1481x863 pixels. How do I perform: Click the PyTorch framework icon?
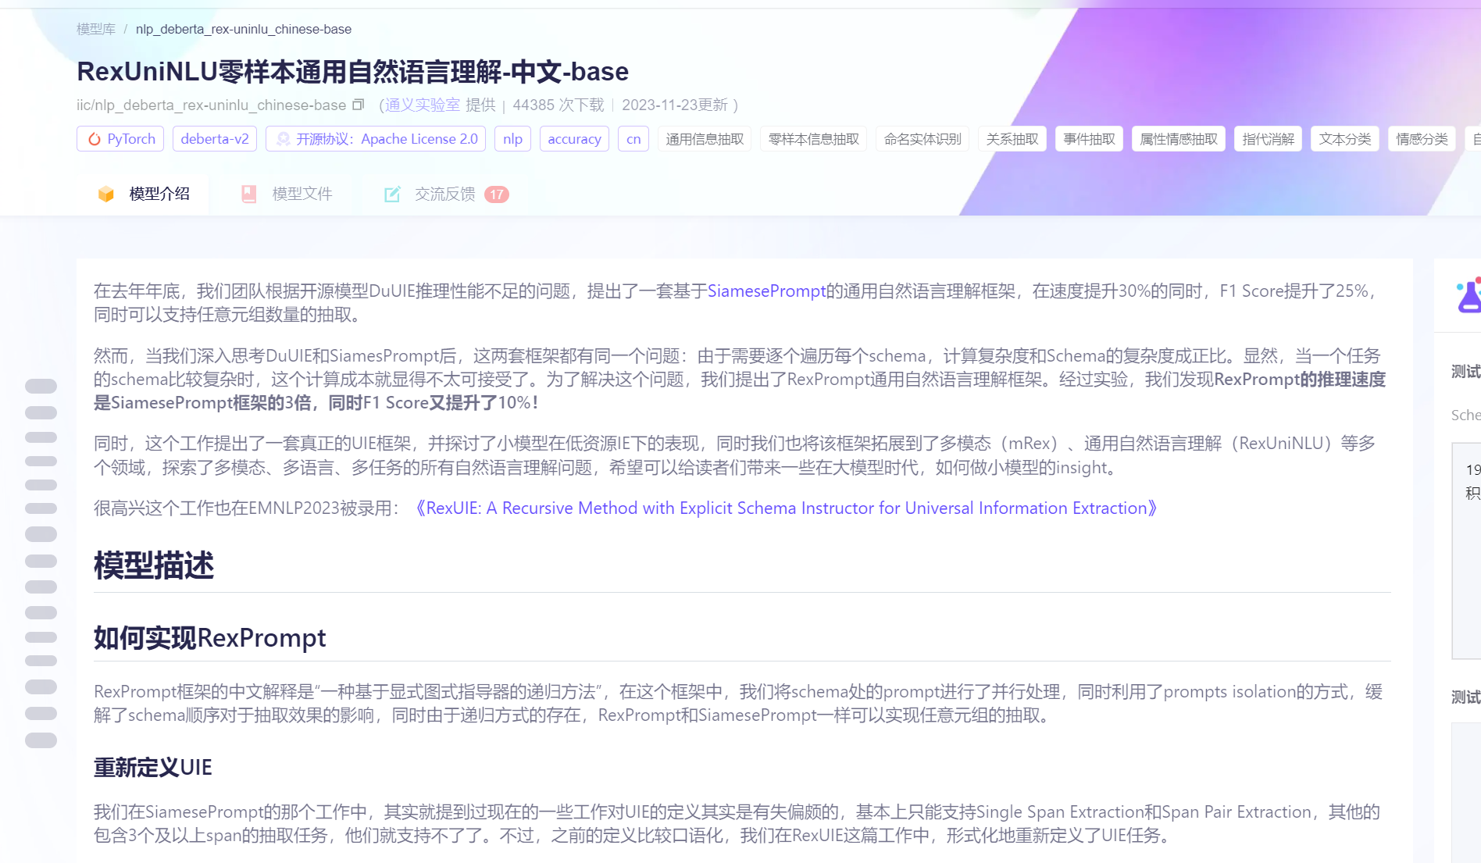click(x=95, y=138)
